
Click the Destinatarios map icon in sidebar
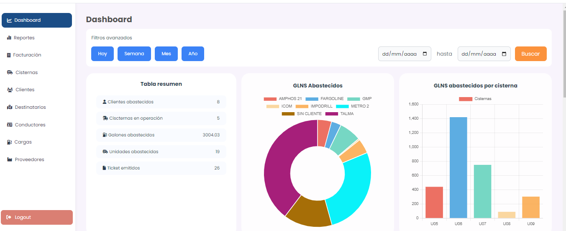[10, 108]
